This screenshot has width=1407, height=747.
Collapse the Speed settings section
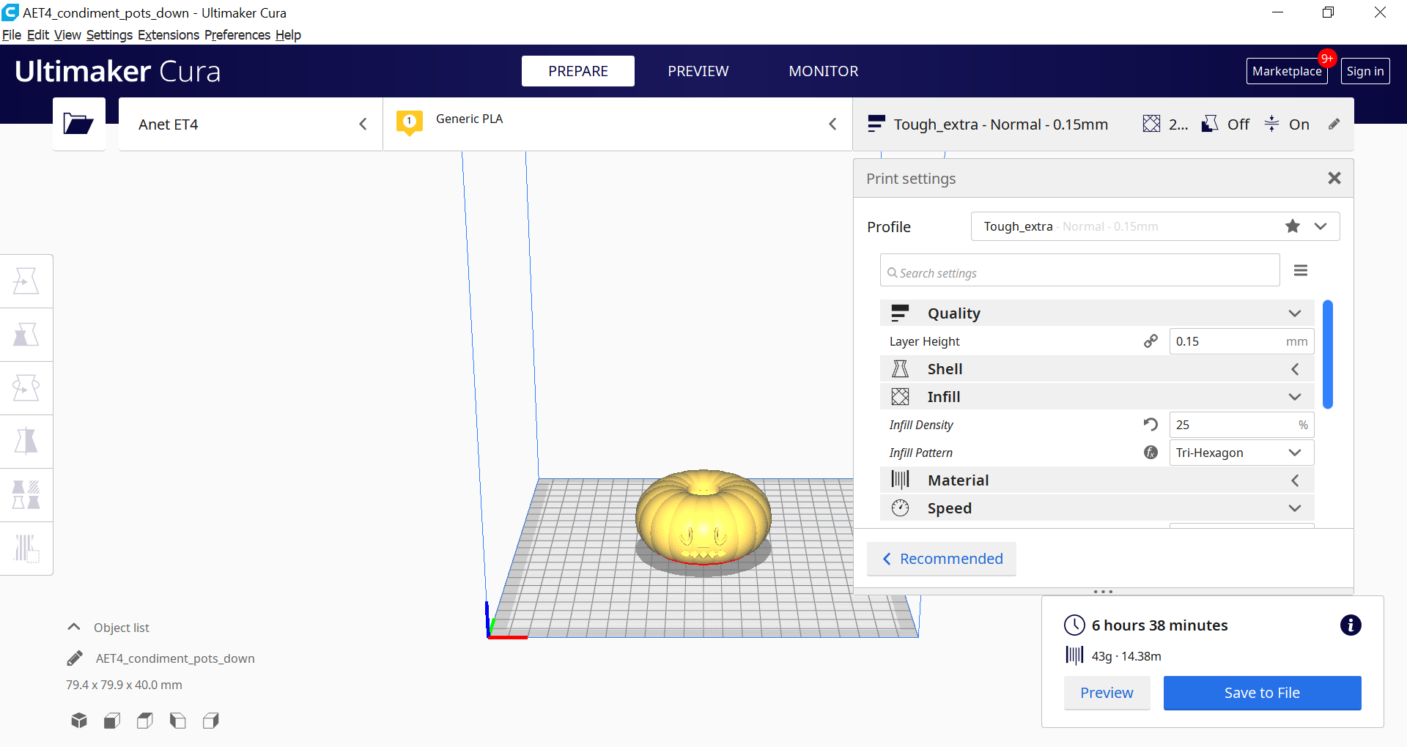[x=1097, y=508]
